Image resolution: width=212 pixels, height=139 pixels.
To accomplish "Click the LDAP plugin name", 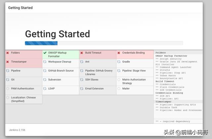I will tap(51, 88).
